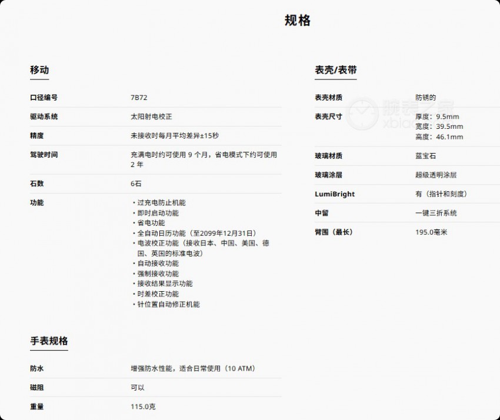
Task: Select the case material value 防锈的
Action: point(425,98)
